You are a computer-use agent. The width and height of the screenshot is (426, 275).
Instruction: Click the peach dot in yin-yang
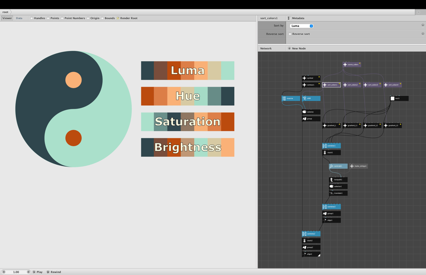click(x=73, y=80)
